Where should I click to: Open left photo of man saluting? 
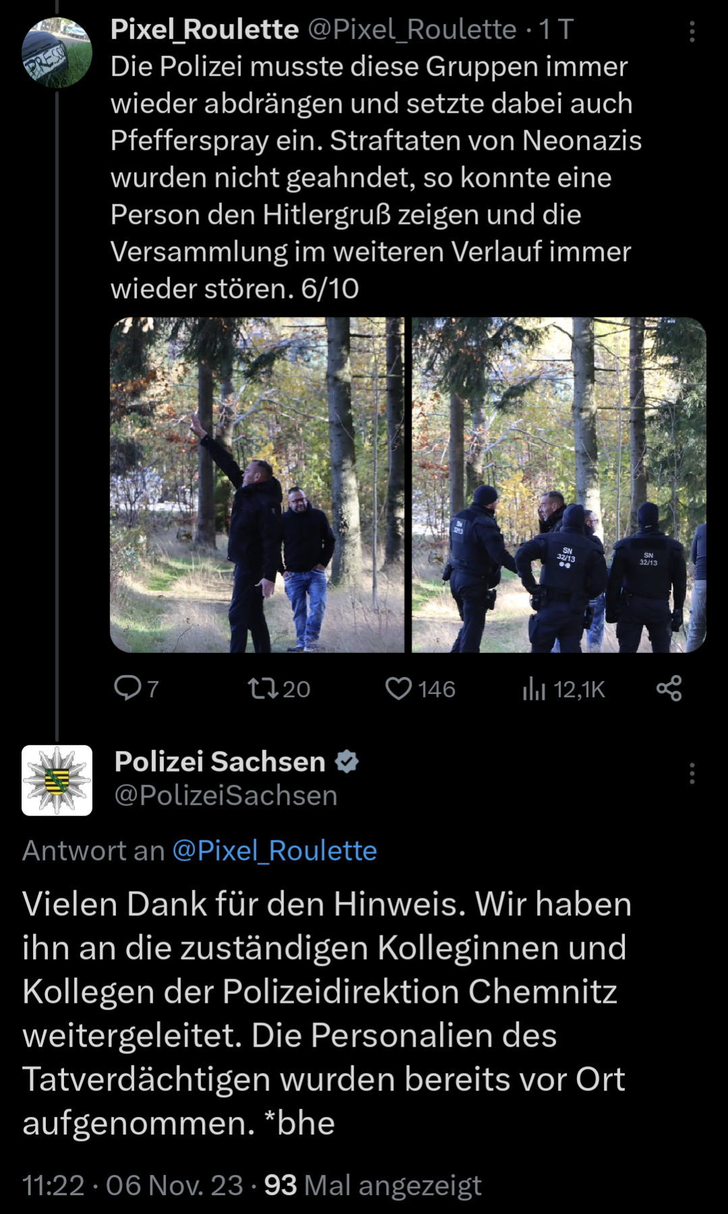[257, 484]
